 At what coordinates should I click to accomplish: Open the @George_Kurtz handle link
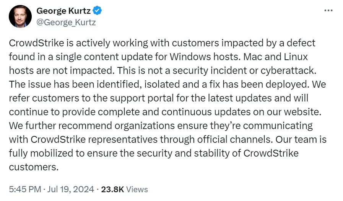(x=66, y=22)
